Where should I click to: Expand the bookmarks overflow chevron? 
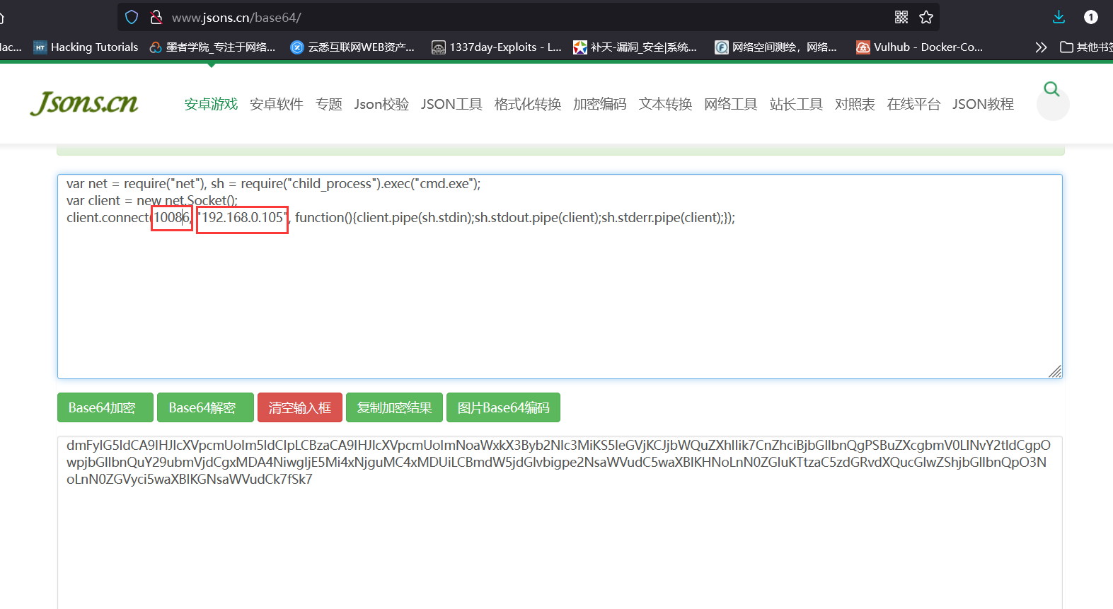1040,47
